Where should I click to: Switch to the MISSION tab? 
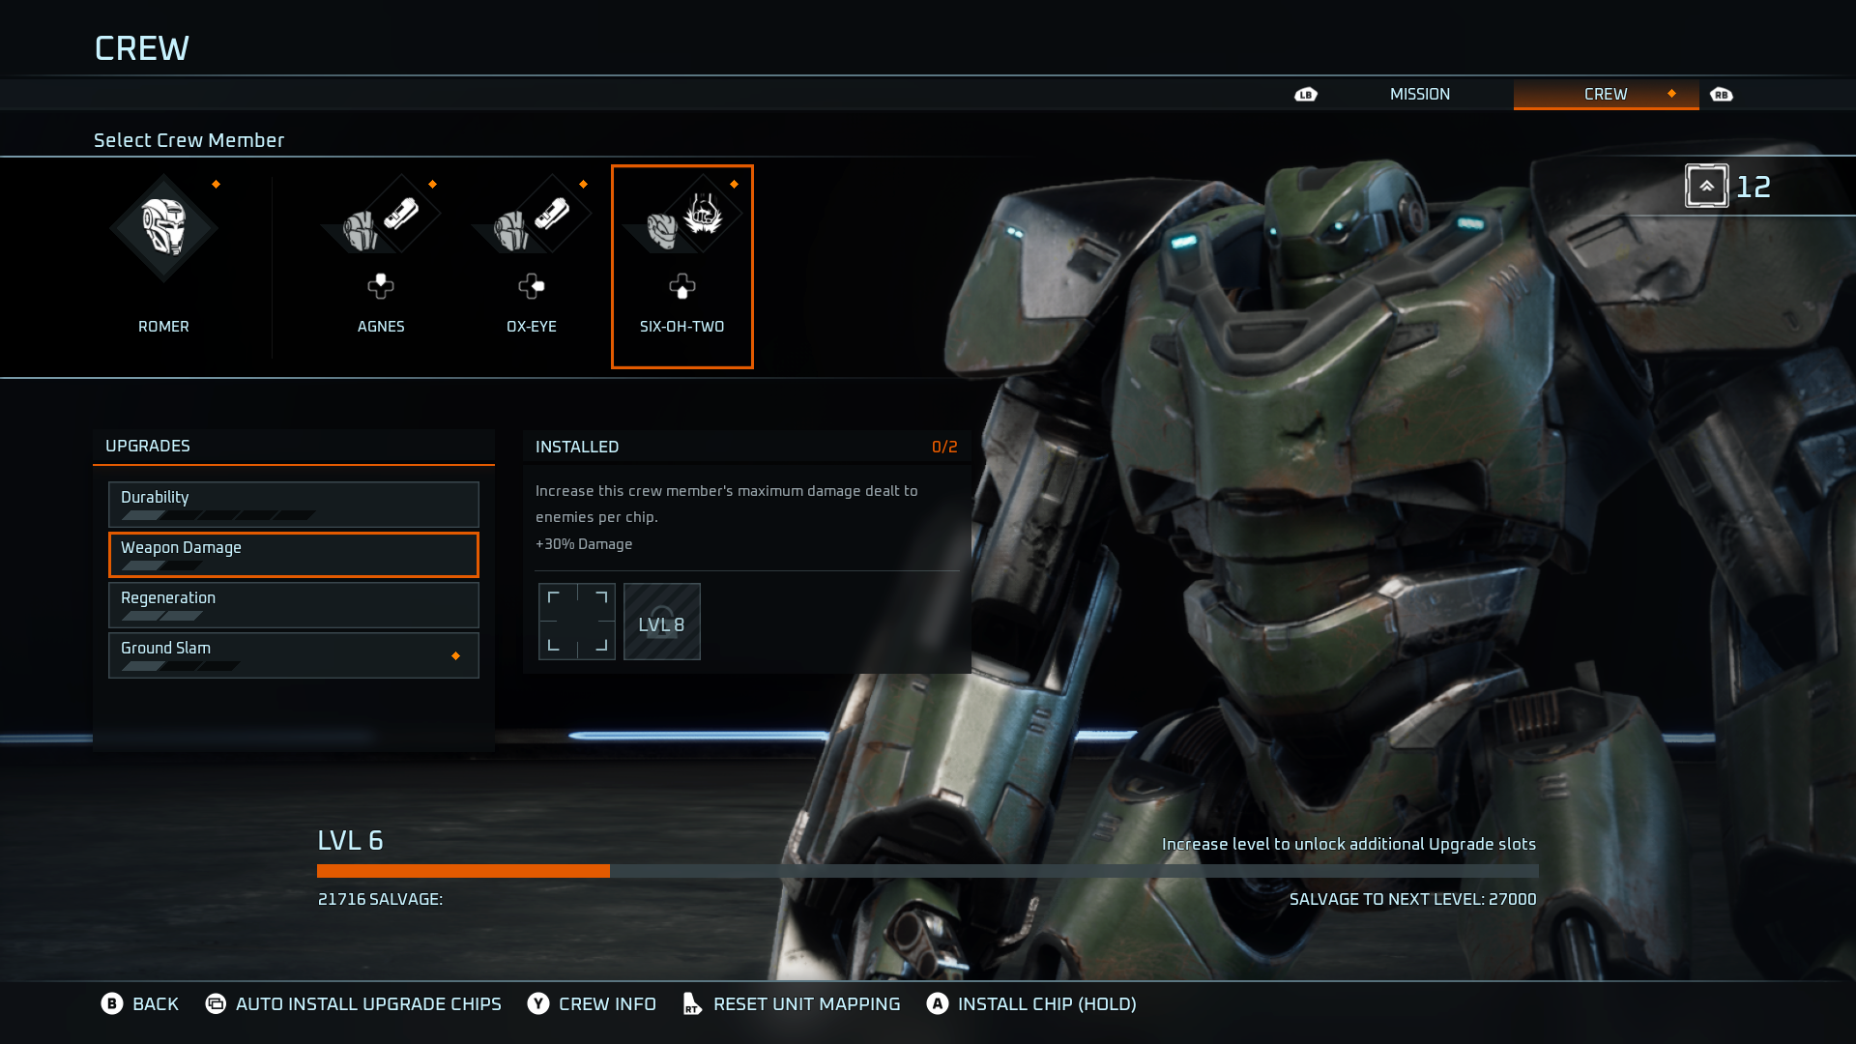click(x=1418, y=94)
